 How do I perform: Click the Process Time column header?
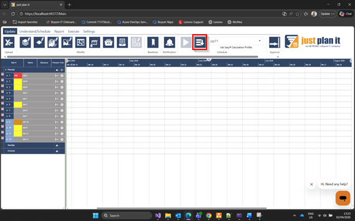click(58, 62)
